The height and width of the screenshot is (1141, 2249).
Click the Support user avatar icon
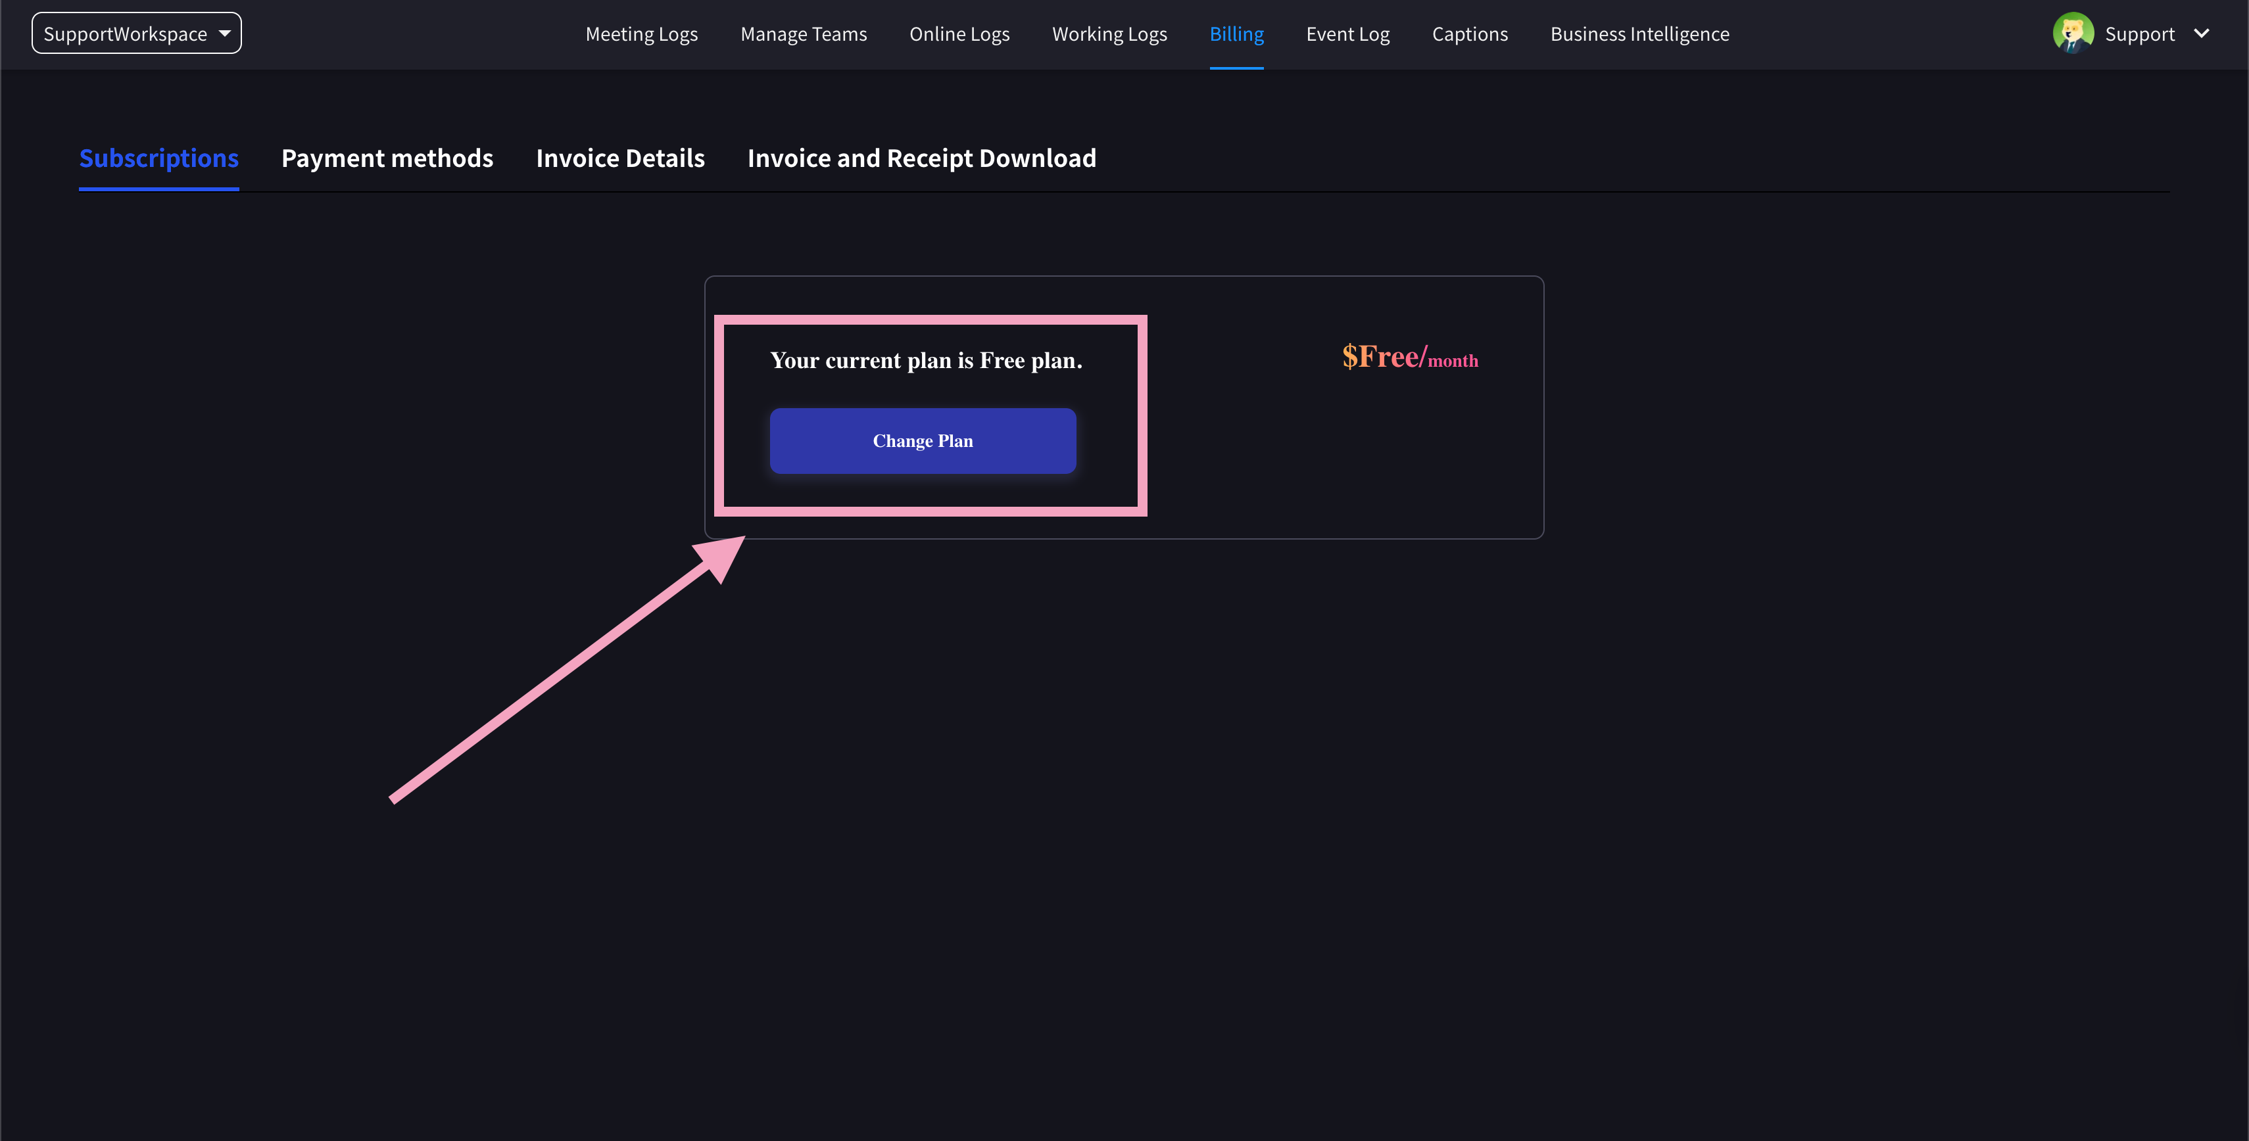(x=2071, y=33)
